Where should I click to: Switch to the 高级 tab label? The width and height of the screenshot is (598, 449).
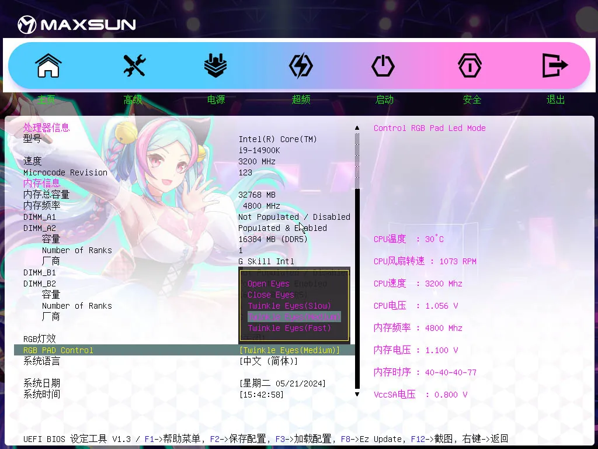tap(133, 99)
